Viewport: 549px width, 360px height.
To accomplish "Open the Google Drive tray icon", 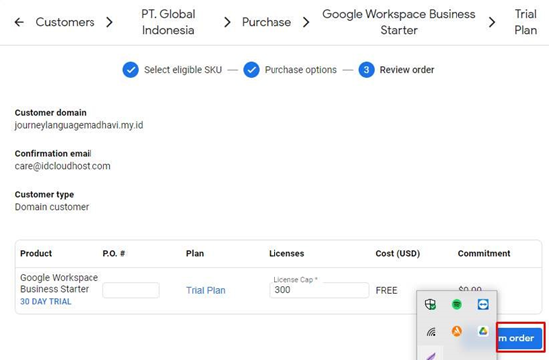I will (x=483, y=331).
